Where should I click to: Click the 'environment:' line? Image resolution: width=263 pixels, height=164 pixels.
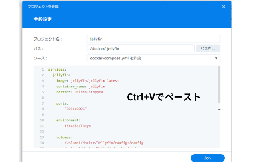68,120
